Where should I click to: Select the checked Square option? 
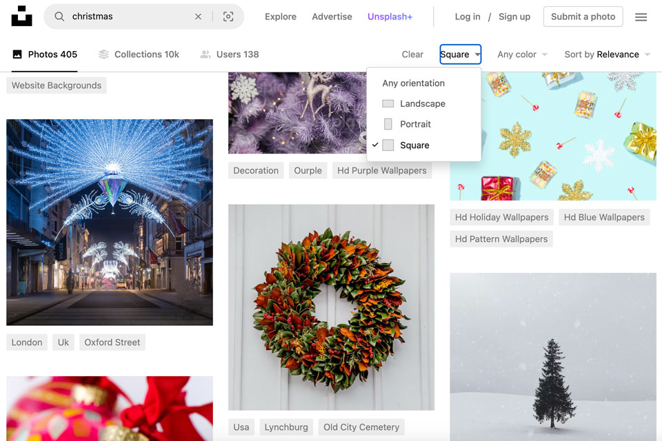(424, 145)
